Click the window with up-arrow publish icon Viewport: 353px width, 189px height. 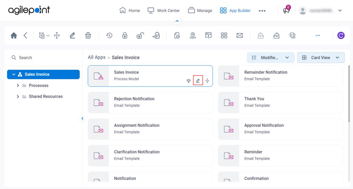click(x=208, y=36)
